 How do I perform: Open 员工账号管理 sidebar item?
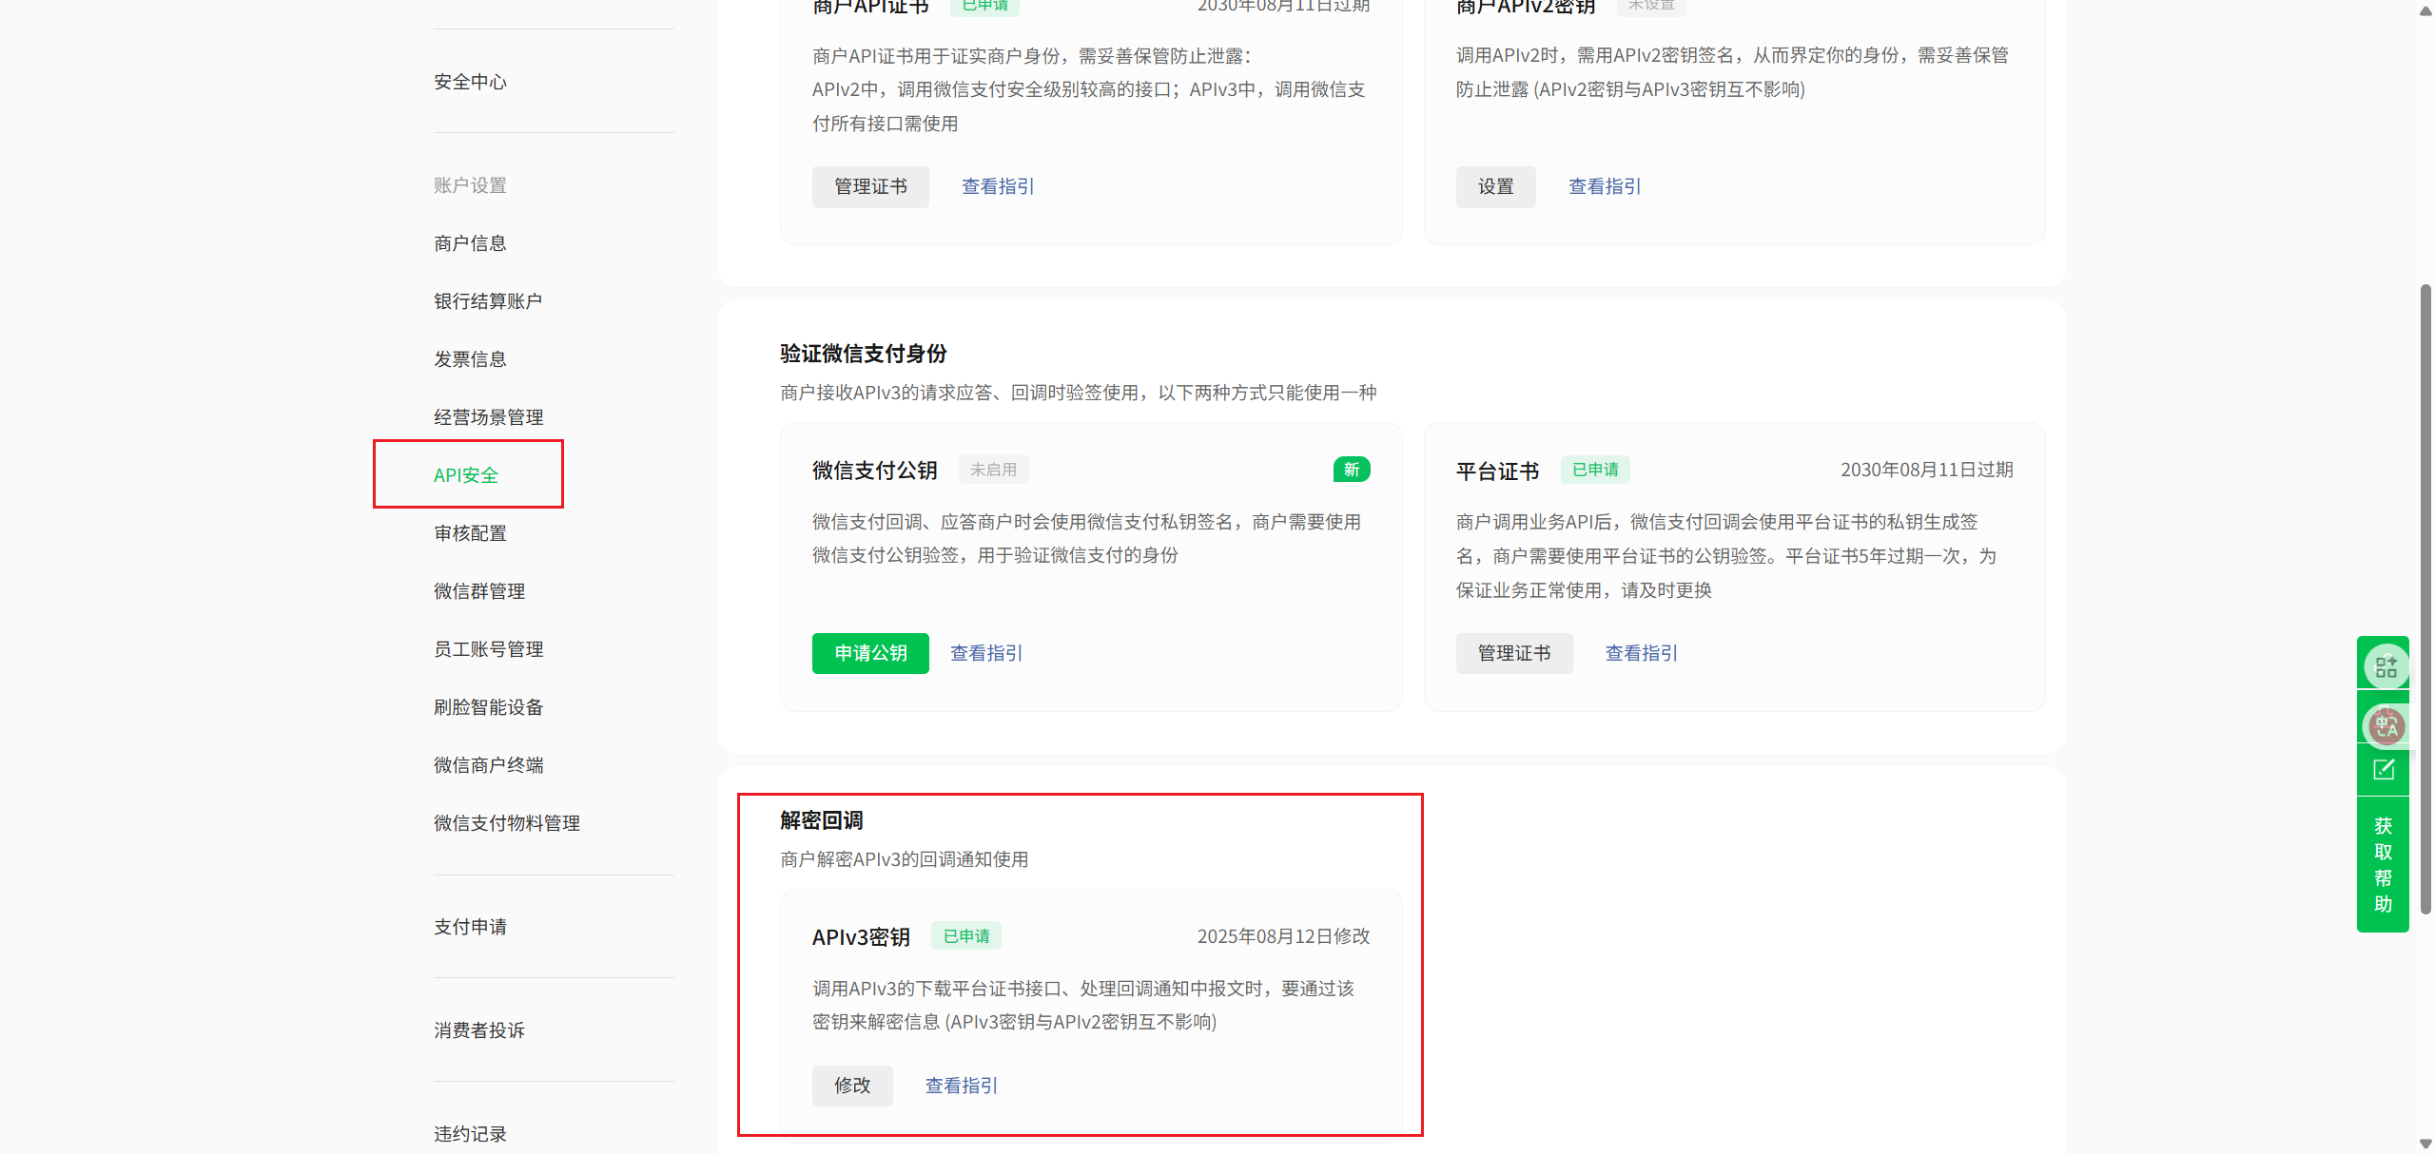(x=488, y=649)
